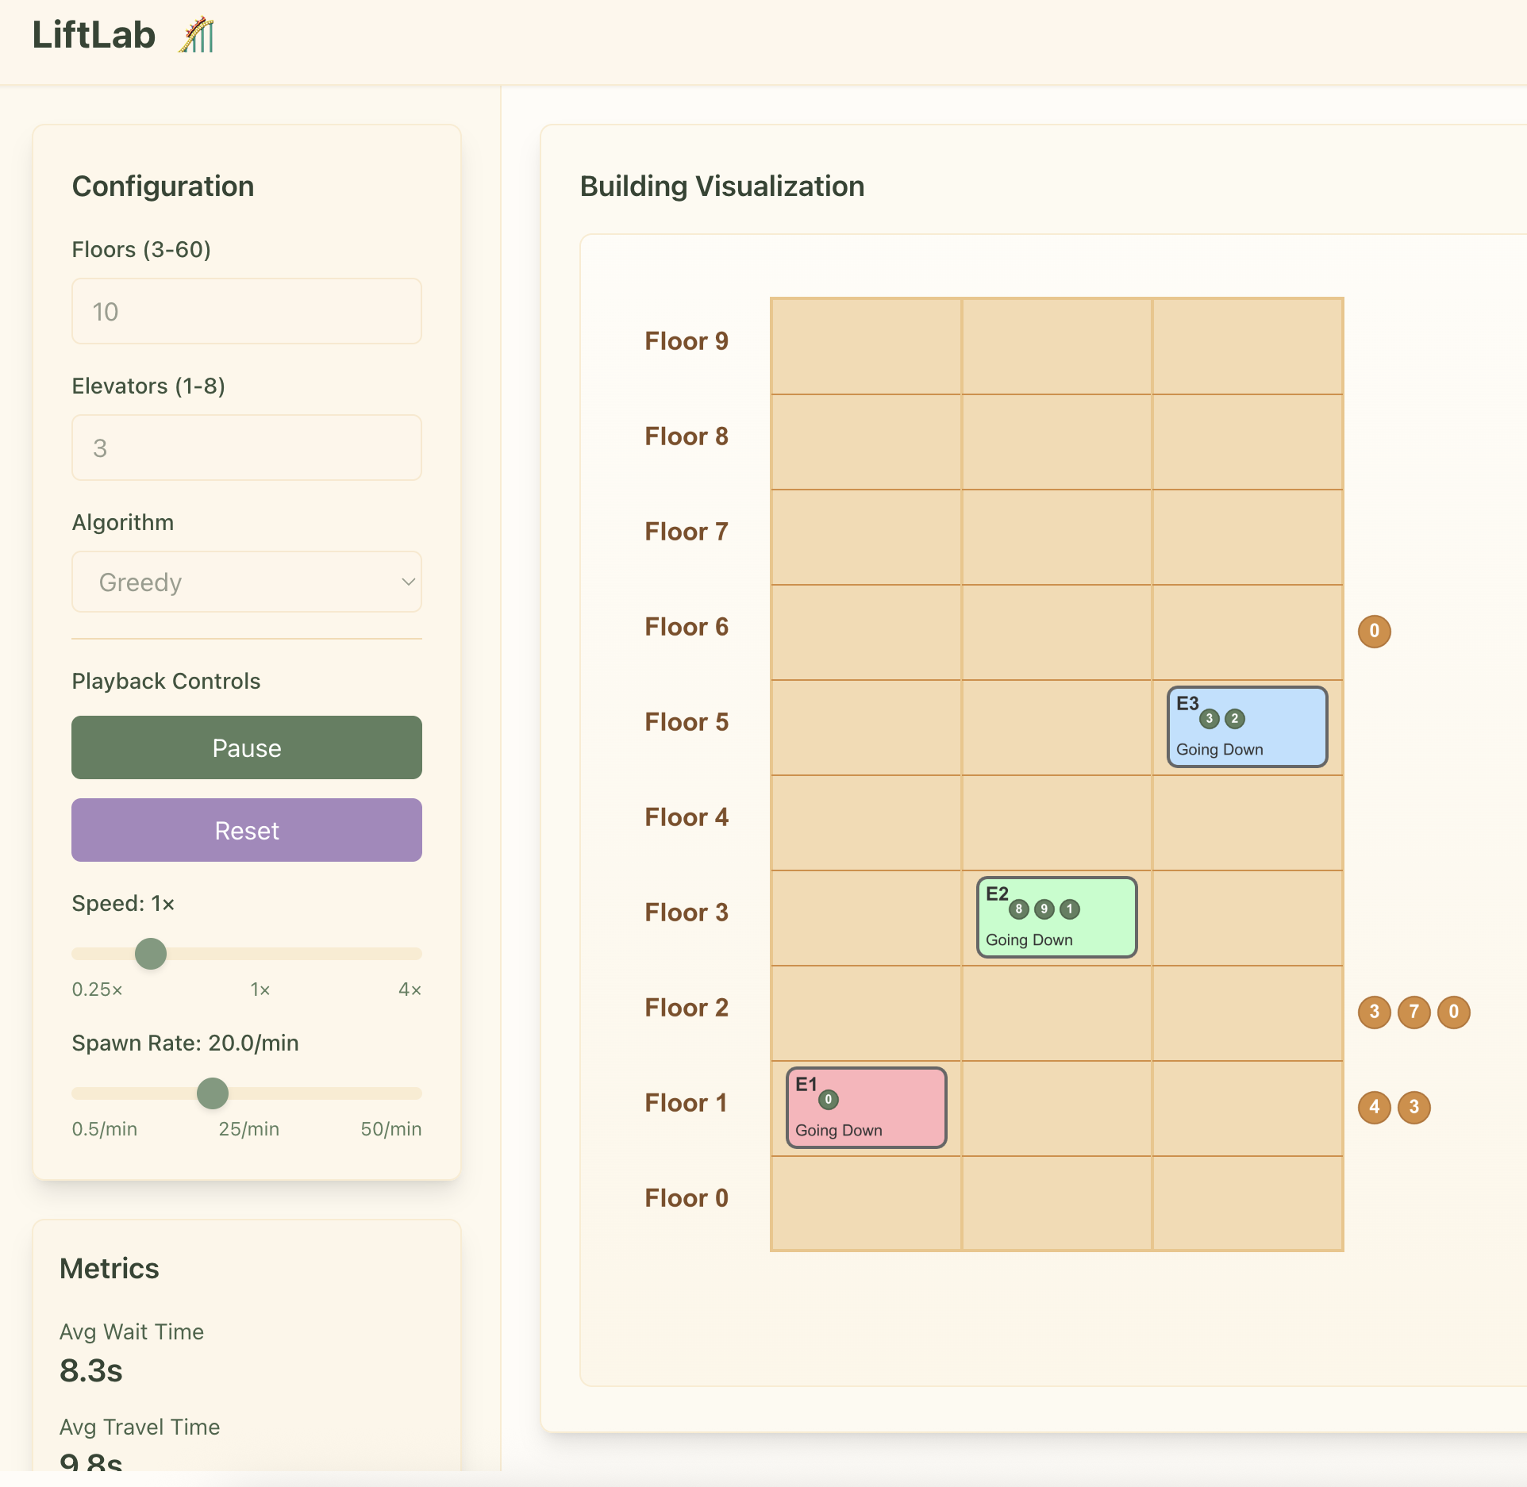Click the chevron arrow of Algorithm select
The height and width of the screenshot is (1487, 1527).
pos(408,582)
